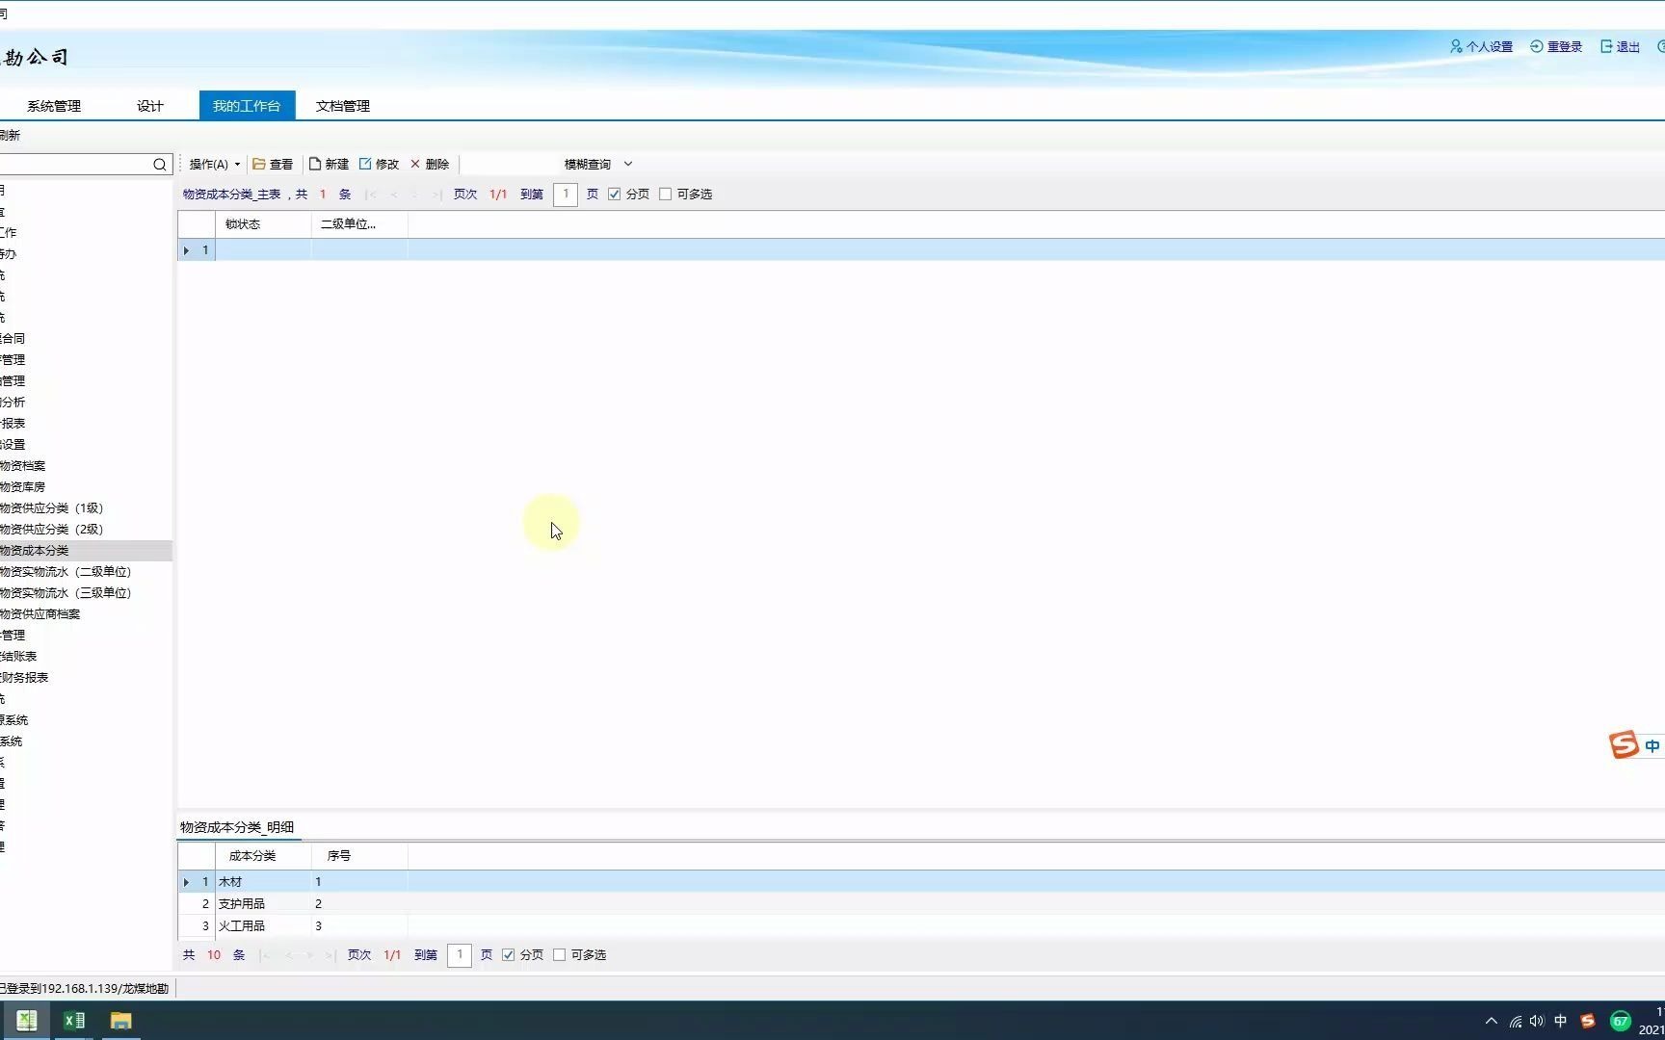
Task: Switch to 设计 tab
Action: click(150, 106)
